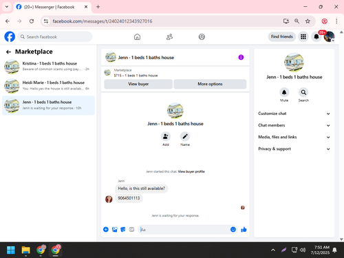Search in conversation magnifier icon
Image resolution: width=344 pixels, height=258 pixels.
click(x=303, y=92)
